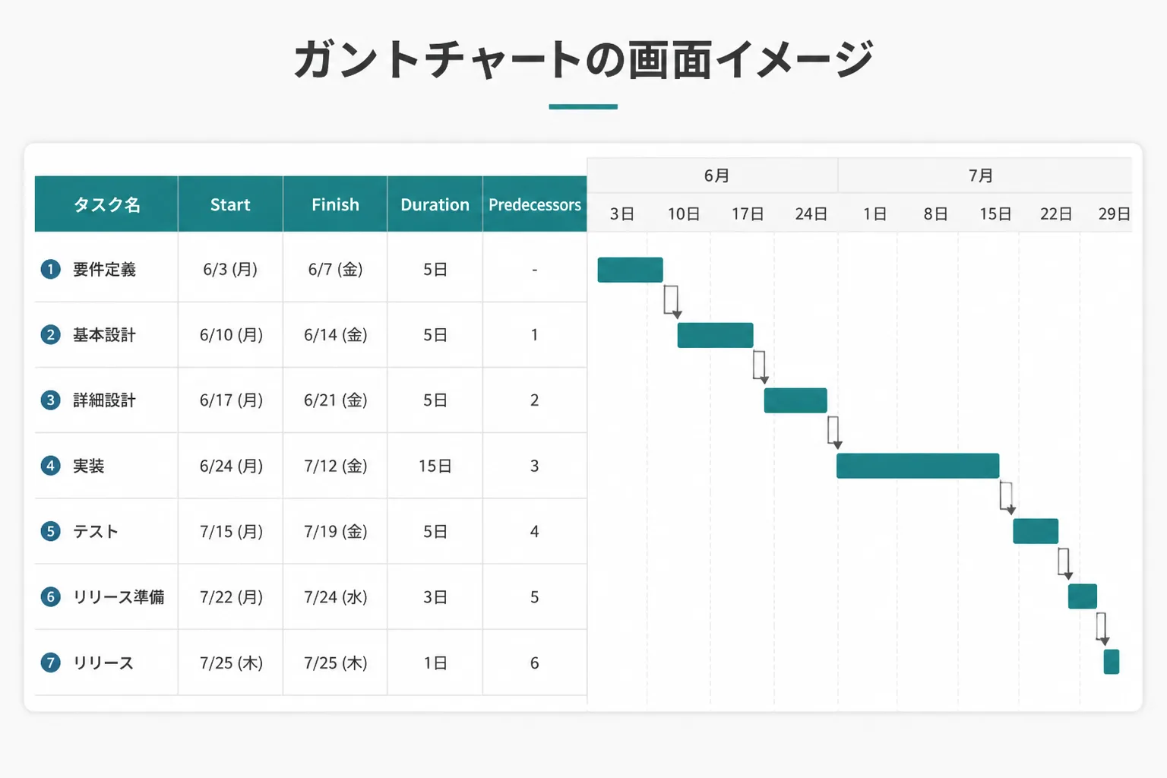
Task: Click the number 1 badge beside 要件定義
Action: click(x=51, y=269)
